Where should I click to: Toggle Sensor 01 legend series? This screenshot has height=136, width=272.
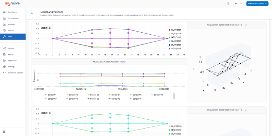(x=50, y=95)
